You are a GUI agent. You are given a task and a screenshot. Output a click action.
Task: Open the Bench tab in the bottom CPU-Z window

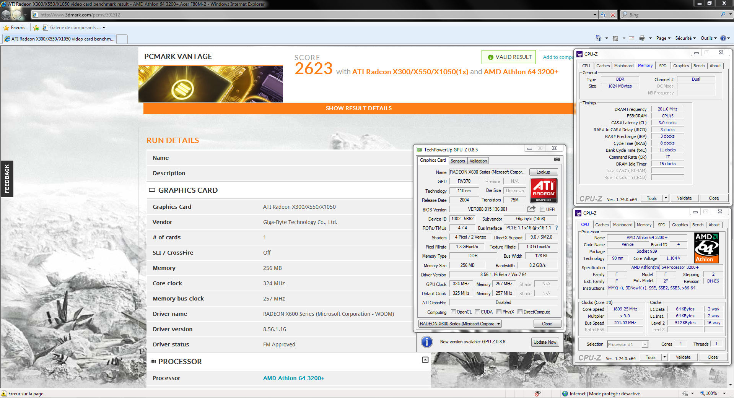[698, 225]
